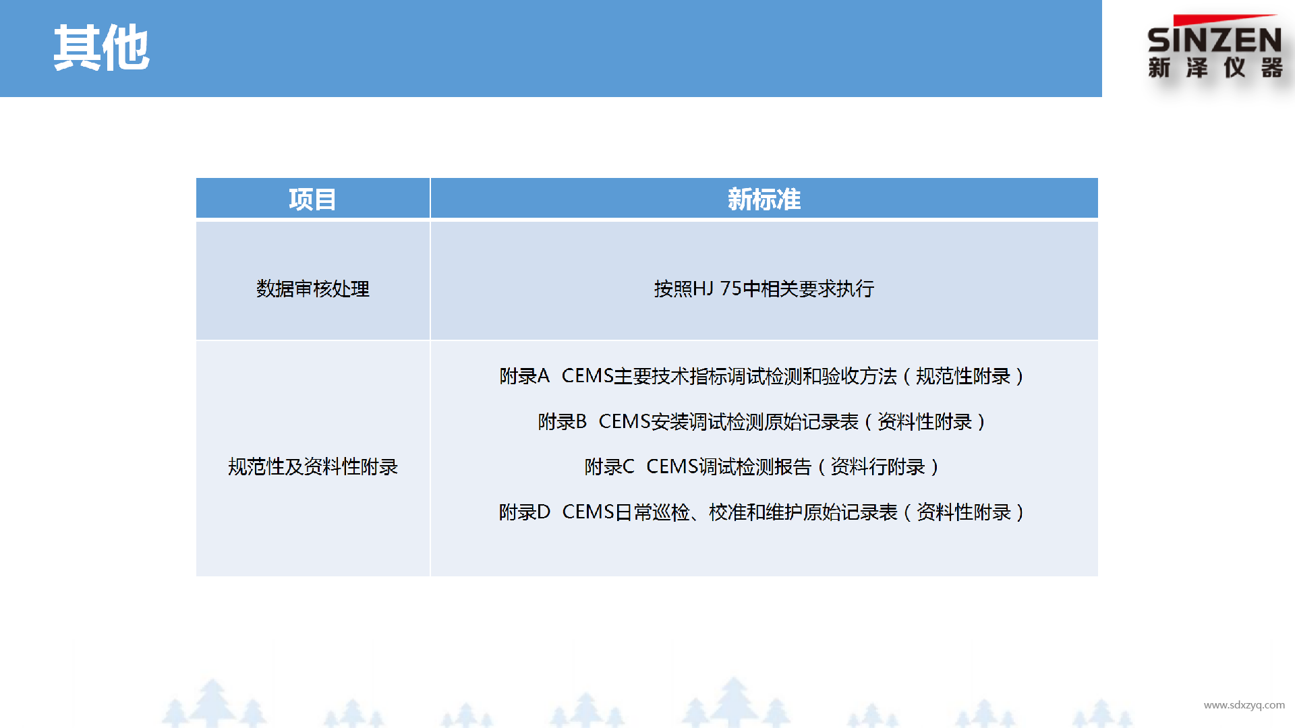This screenshot has width=1295, height=728.
Task: Open the www.sdxzyq.com link
Action: (x=1244, y=705)
